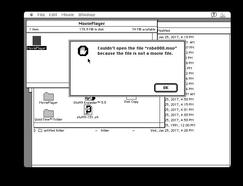Image resolution: width=243 pixels, height=186 pixels.
Task: Open the Movie menu
Action: pyautogui.click(x=68, y=15)
